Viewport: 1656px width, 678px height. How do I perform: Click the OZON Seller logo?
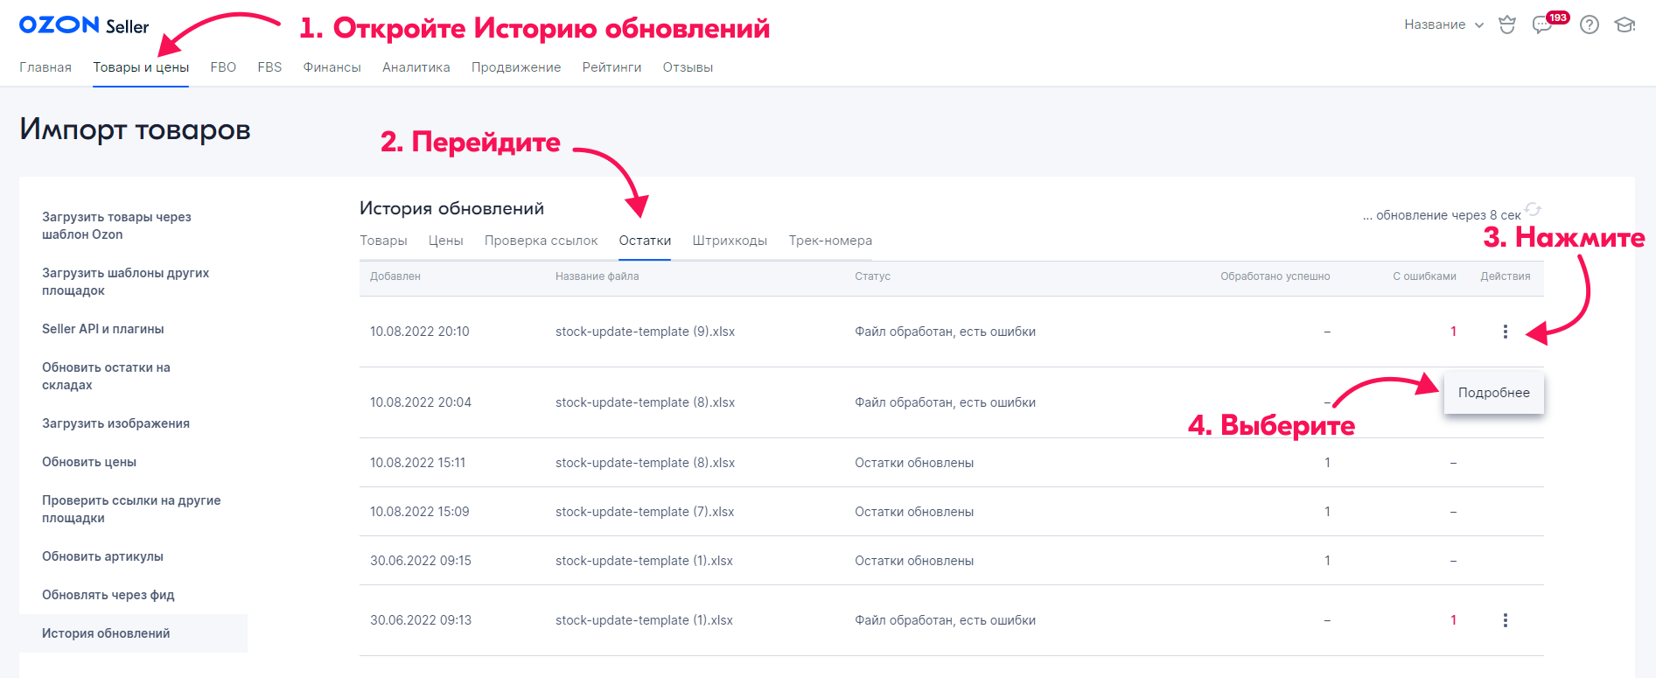pyautogui.click(x=84, y=25)
